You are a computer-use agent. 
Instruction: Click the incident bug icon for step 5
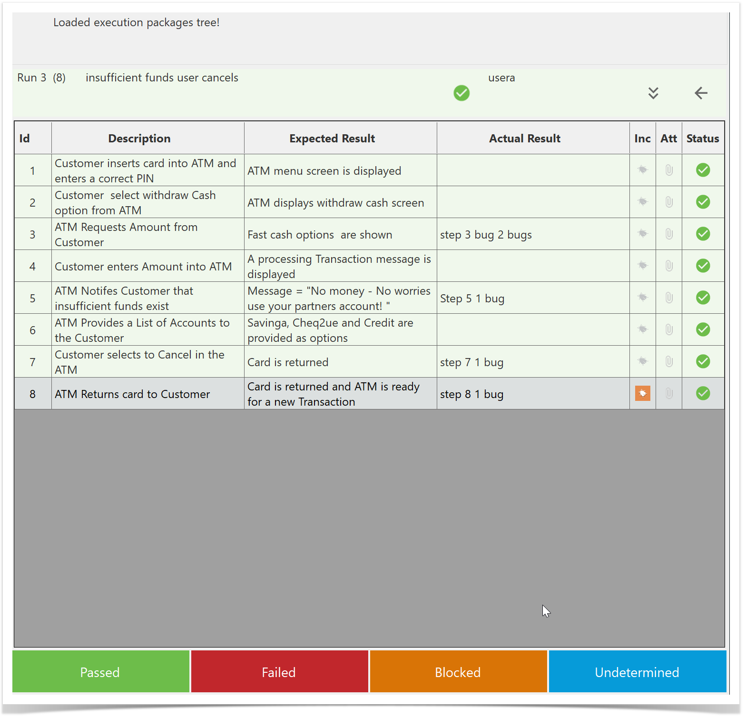coord(642,298)
